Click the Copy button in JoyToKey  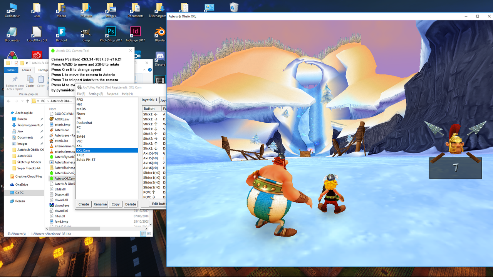click(x=116, y=204)
